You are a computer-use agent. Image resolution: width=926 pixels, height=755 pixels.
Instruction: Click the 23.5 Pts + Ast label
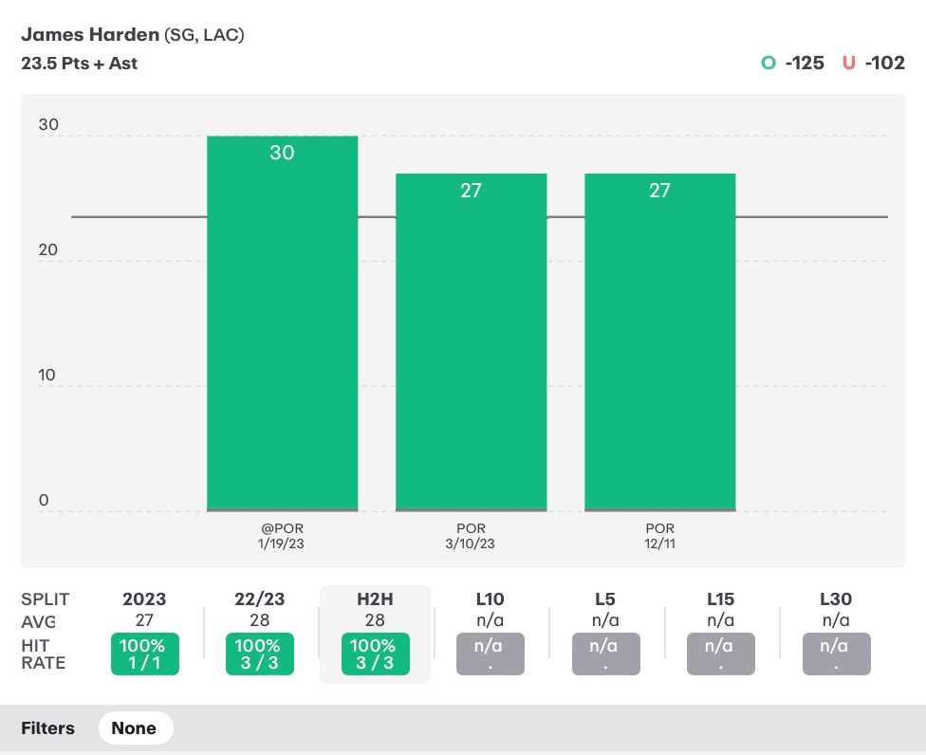click(79, 64)
